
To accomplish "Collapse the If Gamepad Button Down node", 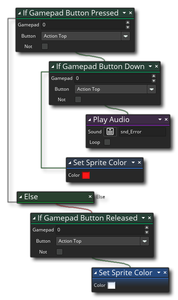I will (x=53, y=67).
